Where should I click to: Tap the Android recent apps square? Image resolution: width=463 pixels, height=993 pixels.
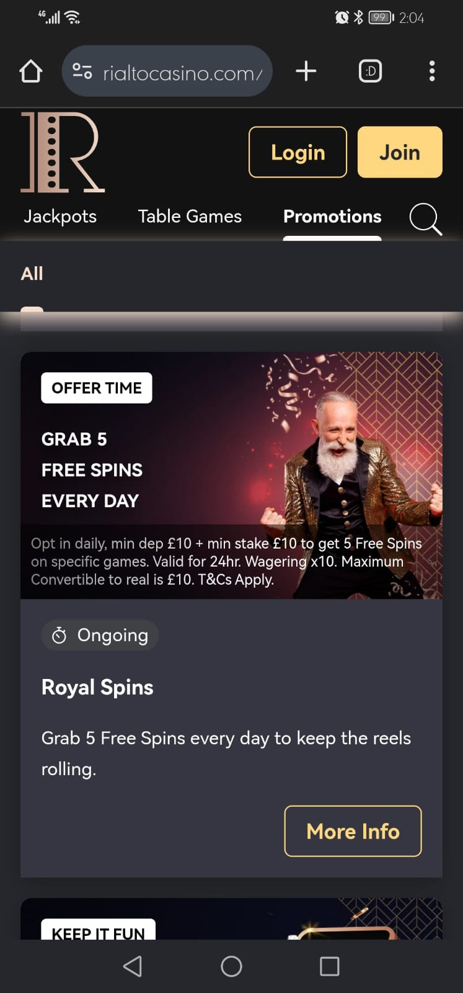[x=329, y=966]
